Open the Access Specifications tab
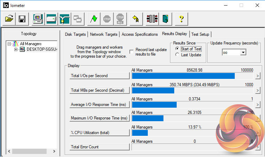Screen dimensions: 265x157 (139, 34)
